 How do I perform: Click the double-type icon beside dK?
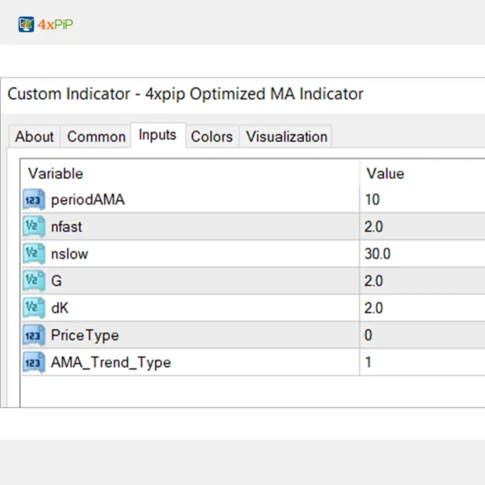pyautogui.click(x=34, y=308)
